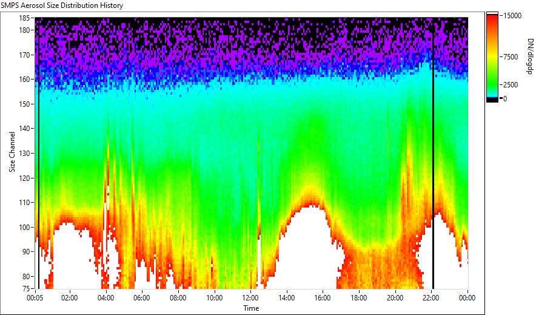This screenshot has width=536, height=315.
Task: Click the 7500 color scale label
Action: coord(511,57)
